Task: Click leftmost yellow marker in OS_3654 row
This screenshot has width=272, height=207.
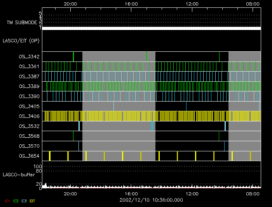Action: click(50, 156)
